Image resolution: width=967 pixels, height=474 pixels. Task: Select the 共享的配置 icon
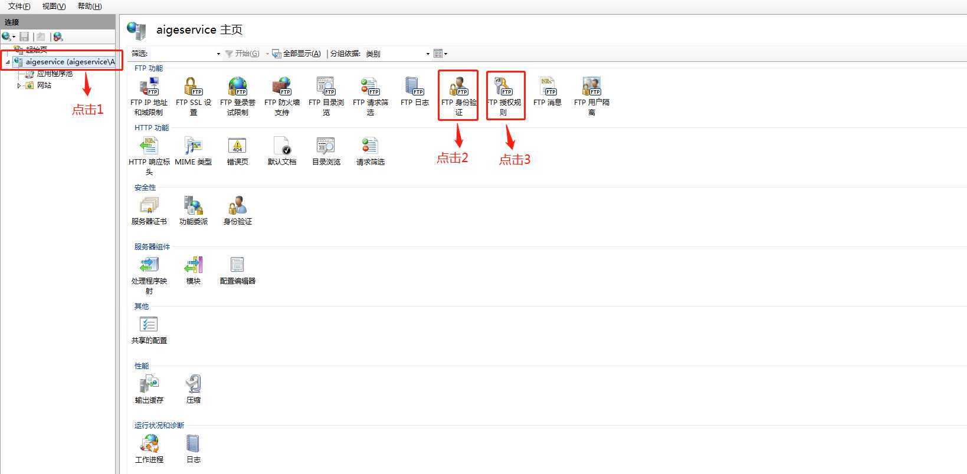point(149,330)
